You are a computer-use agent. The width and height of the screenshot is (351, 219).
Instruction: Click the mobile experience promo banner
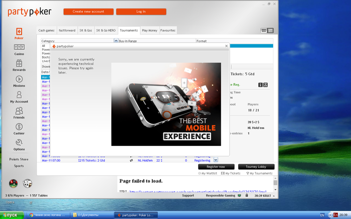coord(166,104)
